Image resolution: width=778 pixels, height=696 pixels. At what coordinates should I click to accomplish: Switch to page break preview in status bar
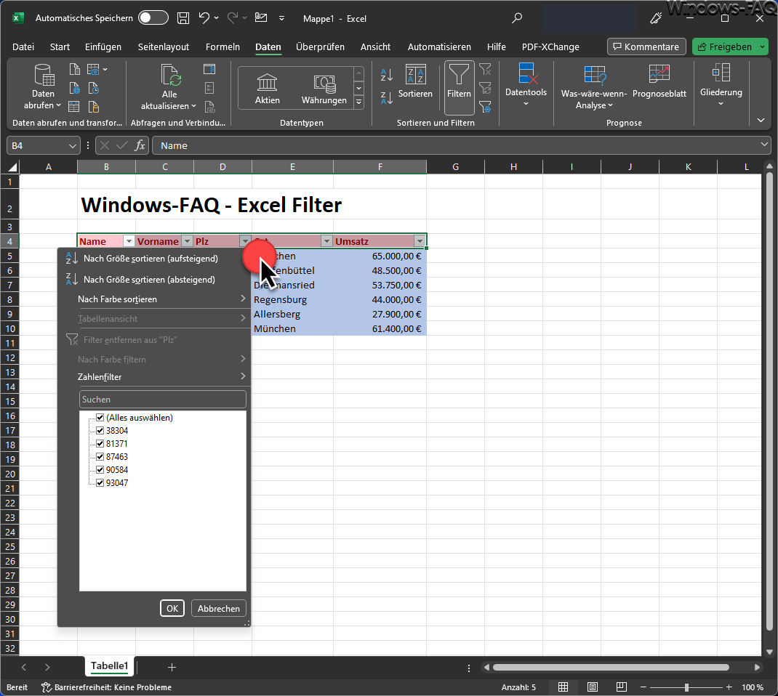[x=621, y=687]
